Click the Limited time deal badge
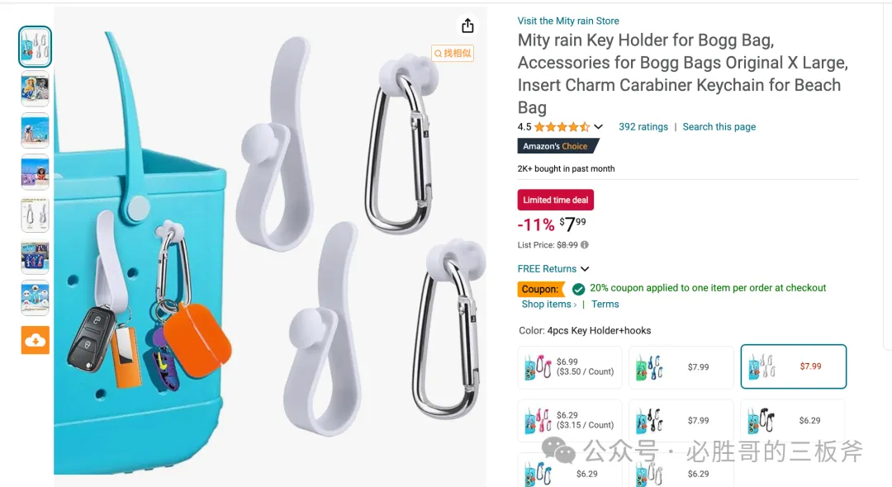 pos(555,200)
